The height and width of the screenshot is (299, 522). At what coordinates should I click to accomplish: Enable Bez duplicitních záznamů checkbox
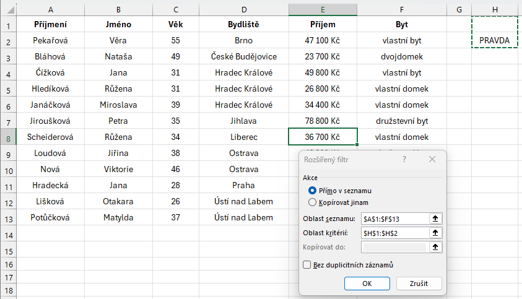pos(307,265)
